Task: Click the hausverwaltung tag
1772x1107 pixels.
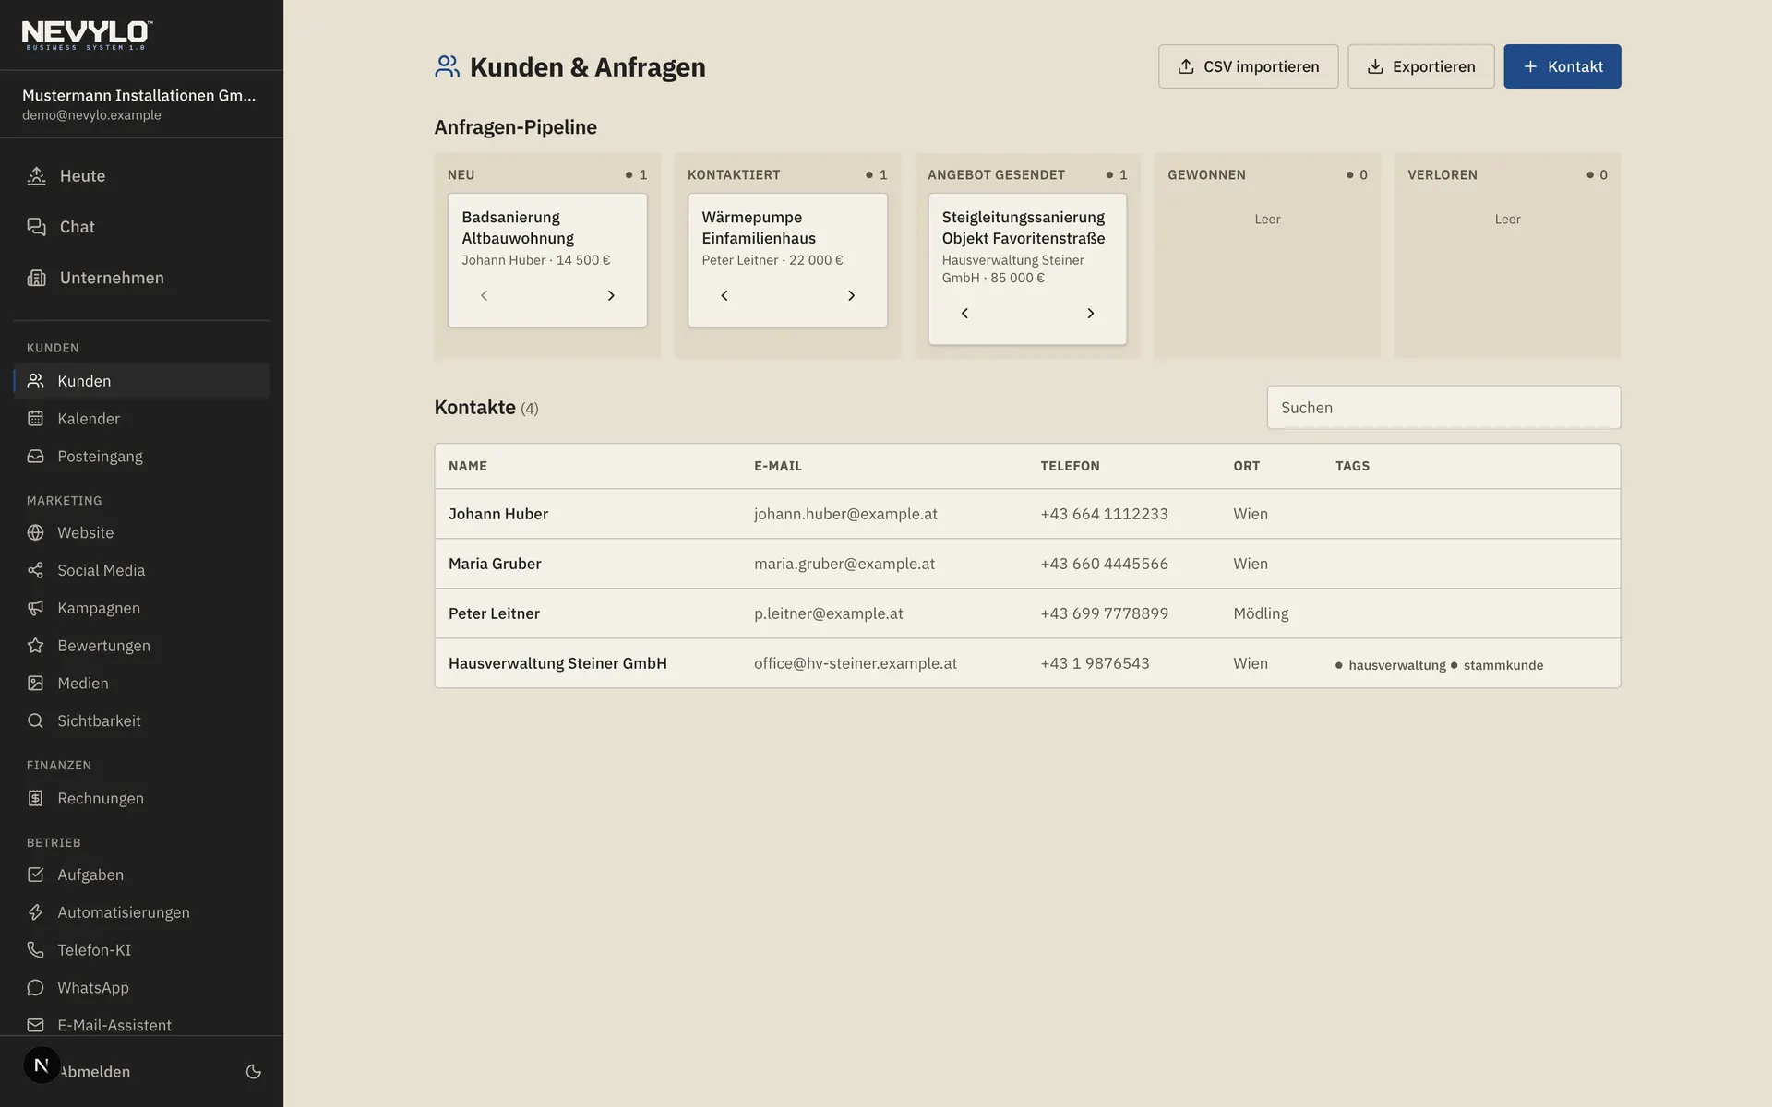Action: (x=1391, y=665)
